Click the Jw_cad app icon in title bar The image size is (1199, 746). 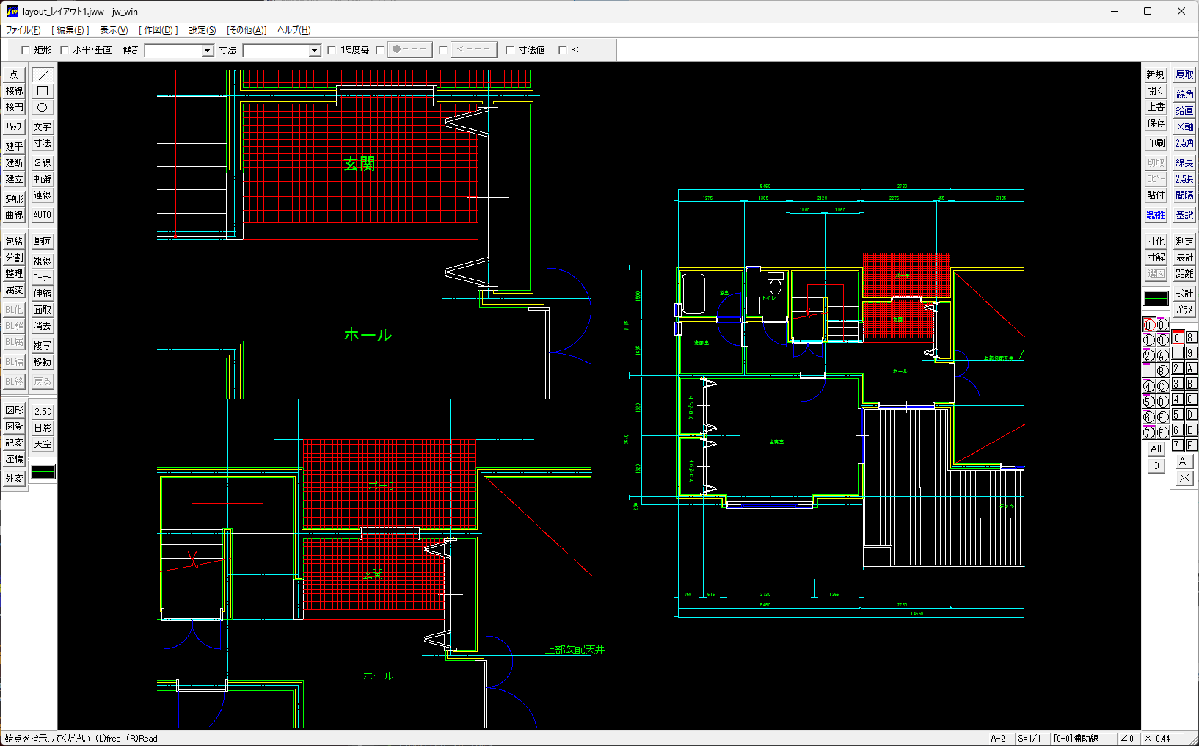(x=12, y=11)
